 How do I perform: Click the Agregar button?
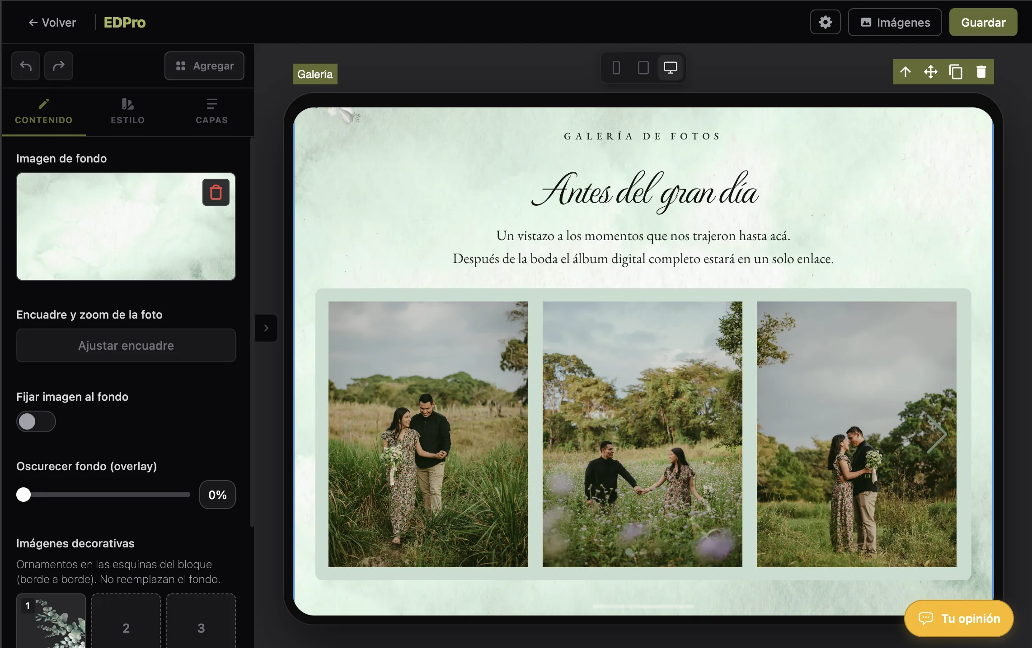point(205,66)
